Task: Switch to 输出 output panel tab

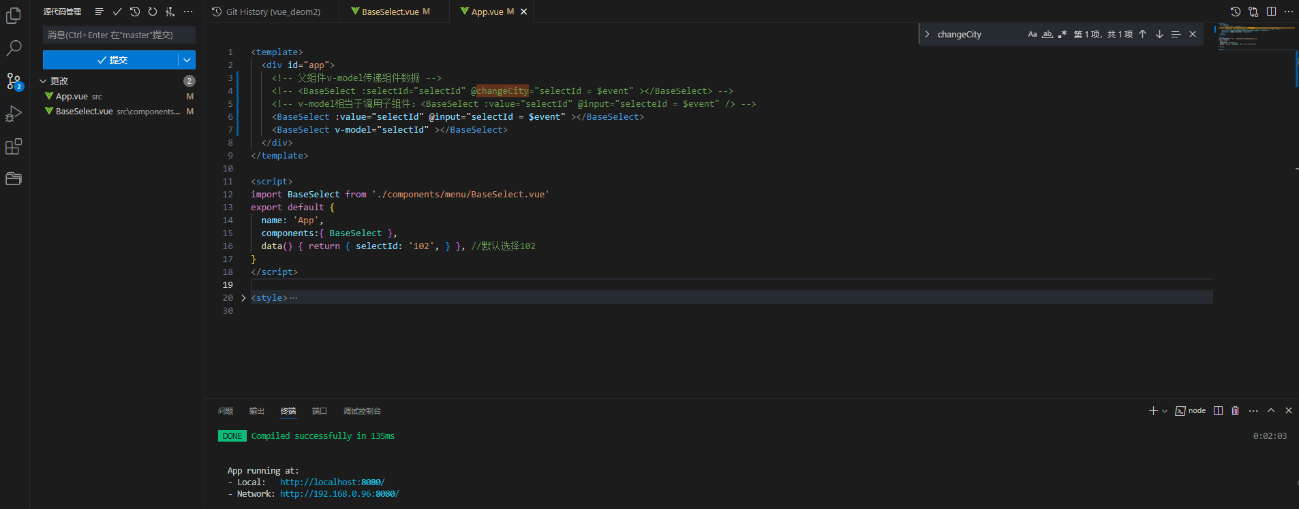Action: (x=257, y=411)
